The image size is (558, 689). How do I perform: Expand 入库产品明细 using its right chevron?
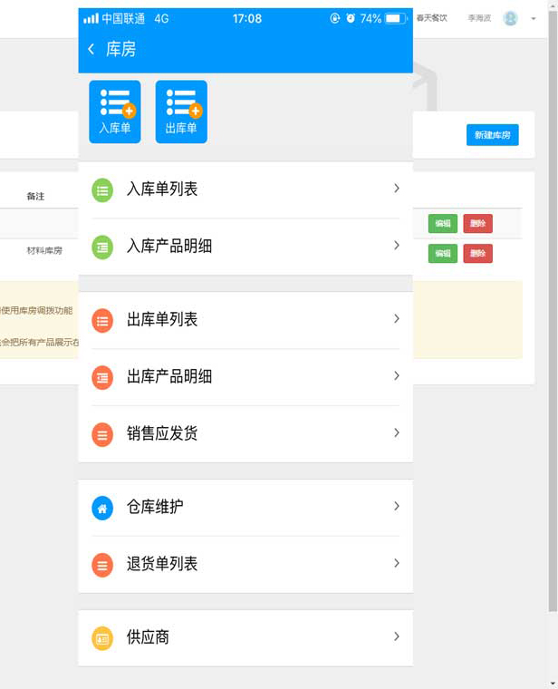pos(397,246)
